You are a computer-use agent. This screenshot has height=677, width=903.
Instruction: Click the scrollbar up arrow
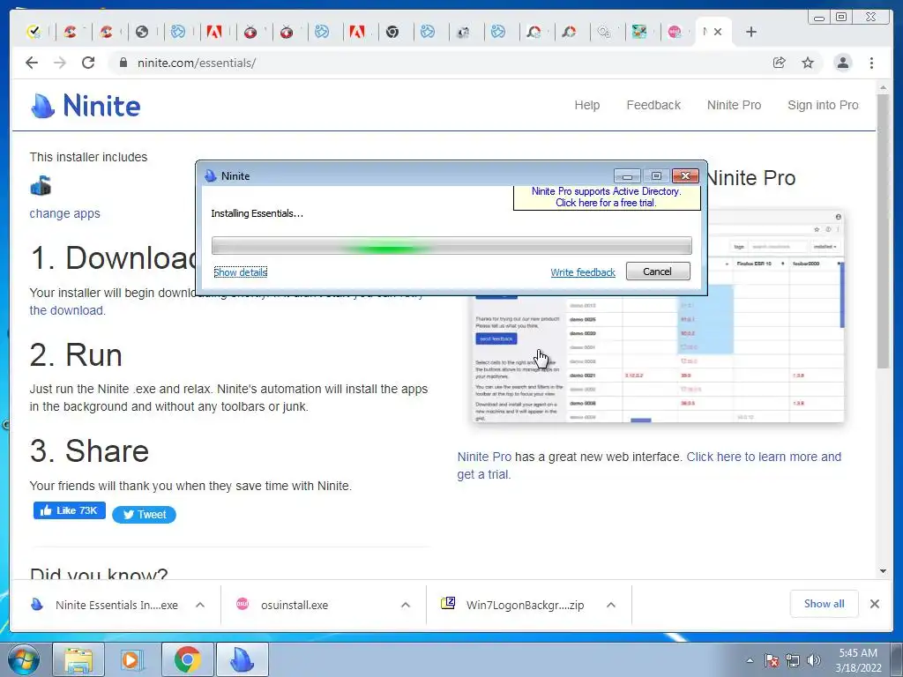(883, 87)
